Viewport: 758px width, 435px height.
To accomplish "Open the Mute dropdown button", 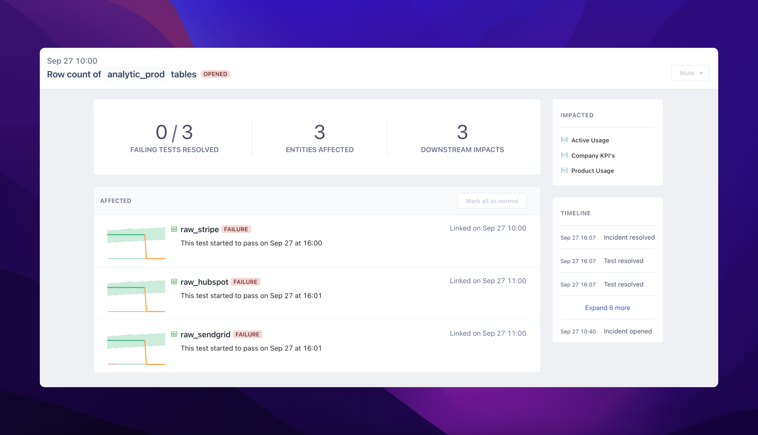I will pyautogui.click(x=690, y=73).
